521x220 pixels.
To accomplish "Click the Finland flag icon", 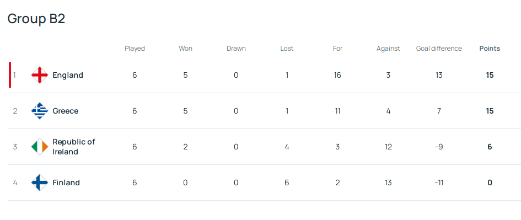I will tap(40, 183).
